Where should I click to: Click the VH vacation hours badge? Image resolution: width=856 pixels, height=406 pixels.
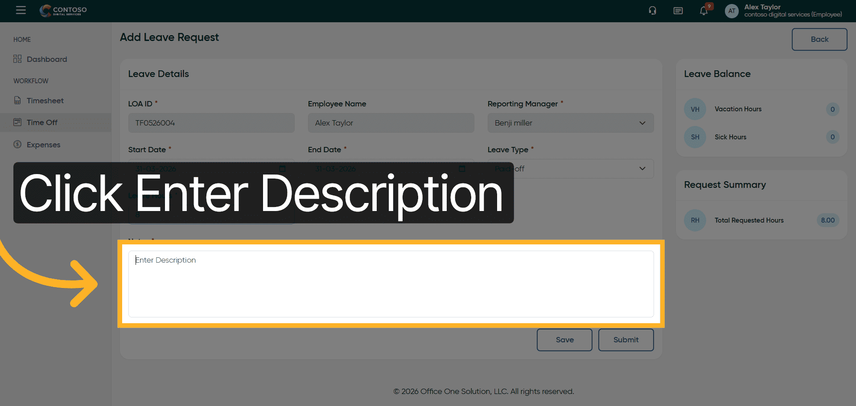[695, 109]
